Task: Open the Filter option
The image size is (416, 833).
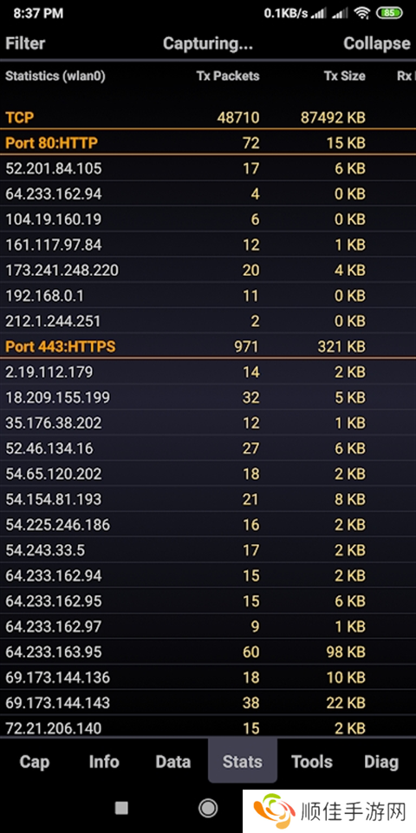Action: pos(25,43)
